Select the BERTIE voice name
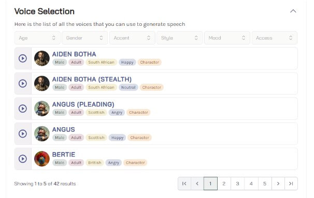Viewport: 314px width, 198px height. point(64,155)
